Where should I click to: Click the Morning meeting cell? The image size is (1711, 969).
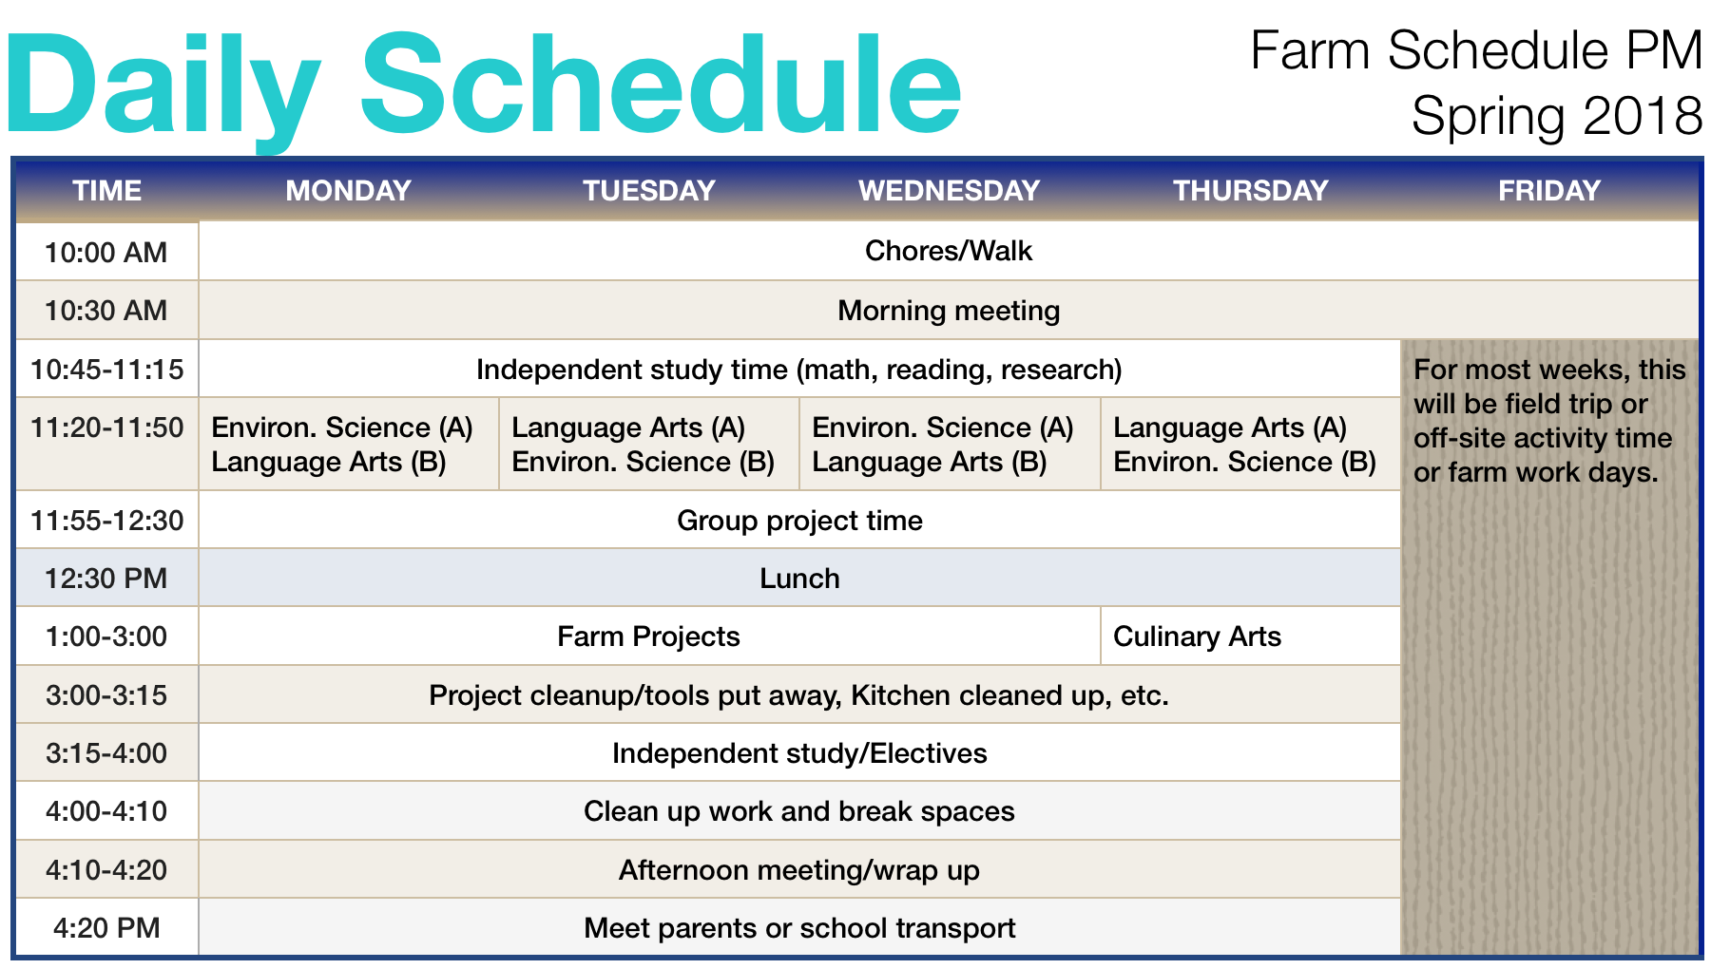point(949,311)
